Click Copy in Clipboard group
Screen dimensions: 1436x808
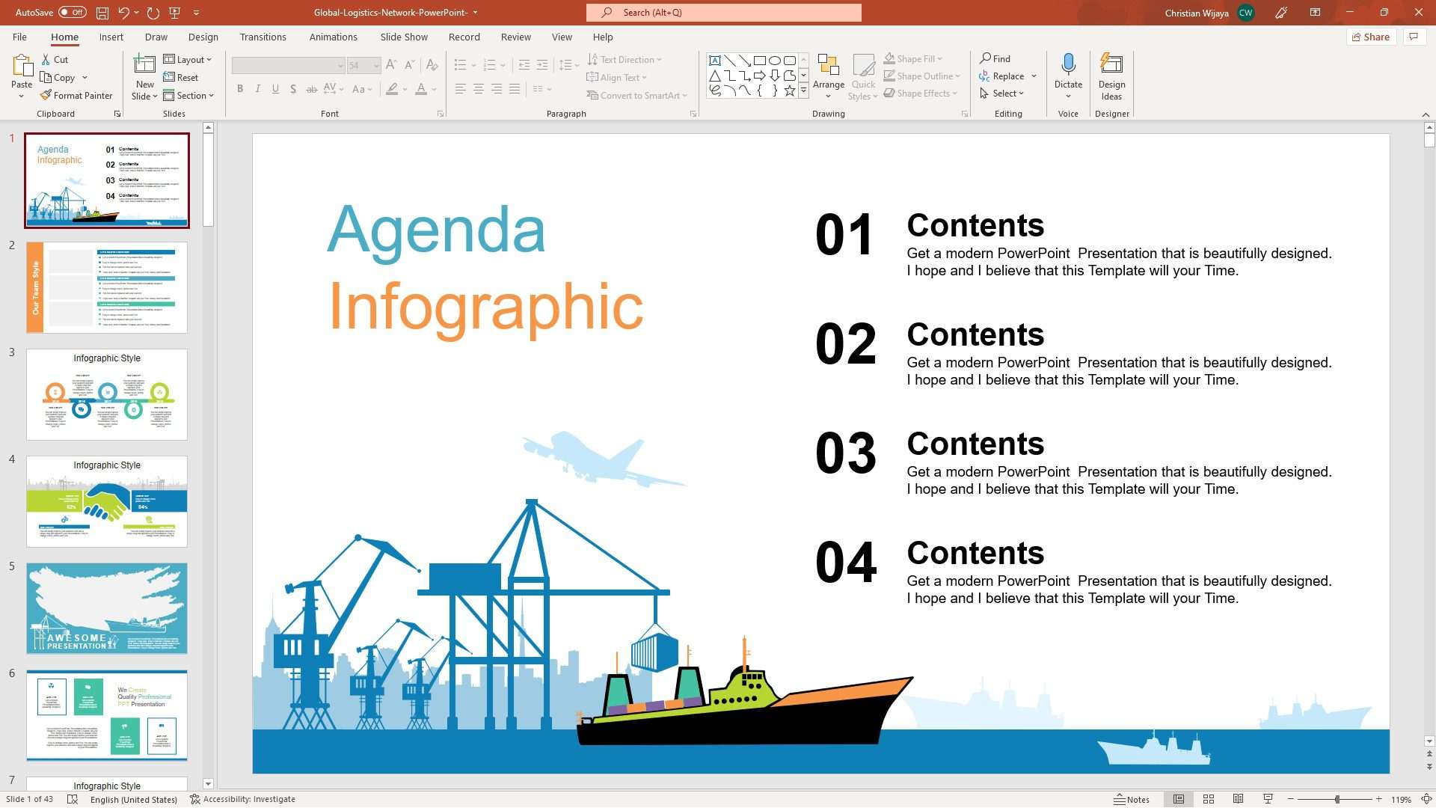(58, 77)
